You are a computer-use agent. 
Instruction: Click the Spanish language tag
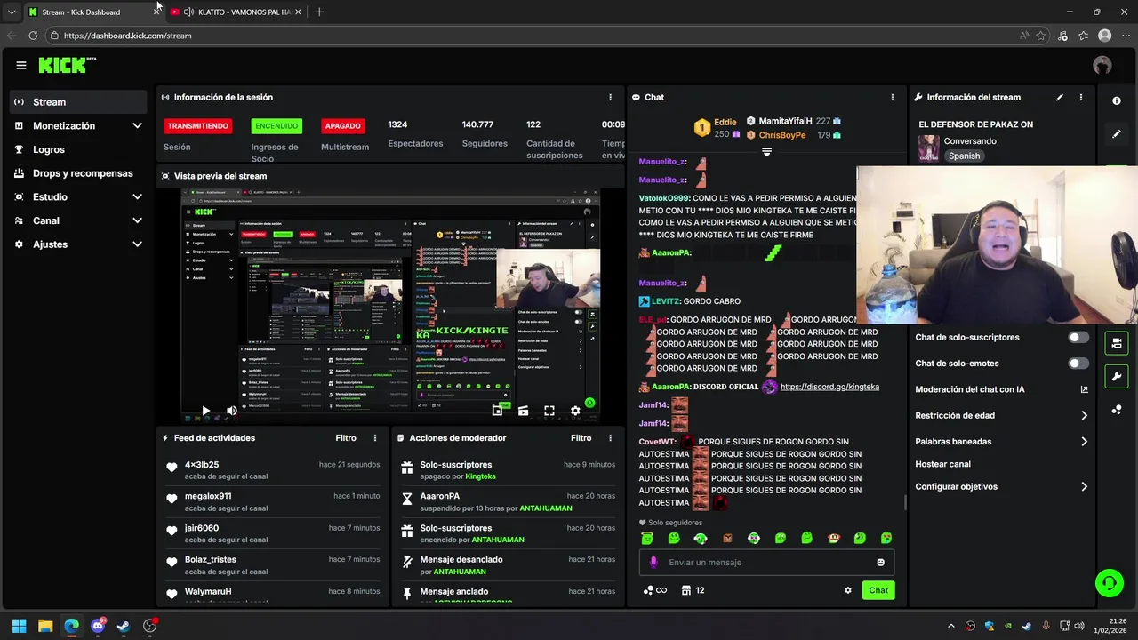[964, 156]
